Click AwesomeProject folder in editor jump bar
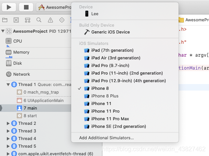Screen dimensions: 209x156 (194, 20)
